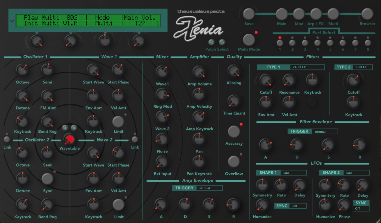Click the red Wavetable knob
This screenshot has width=381, height=223.
[69, 140]
